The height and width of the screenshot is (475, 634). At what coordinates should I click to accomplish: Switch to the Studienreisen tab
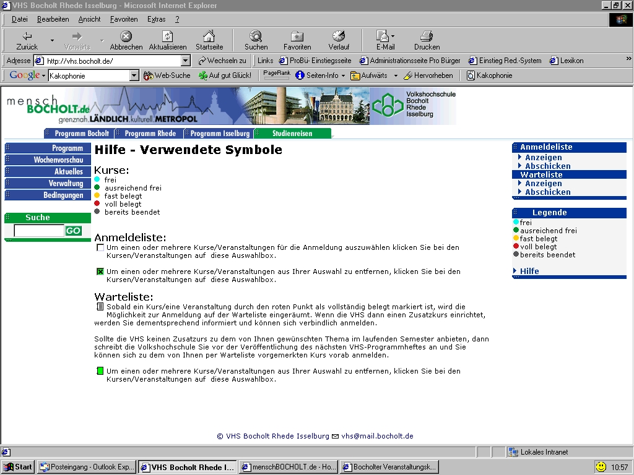(292, 134)
